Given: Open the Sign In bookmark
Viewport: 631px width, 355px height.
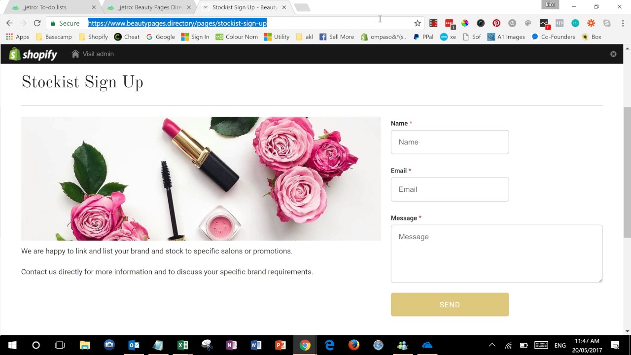Looking at the screenshot, I should [195, 37].
